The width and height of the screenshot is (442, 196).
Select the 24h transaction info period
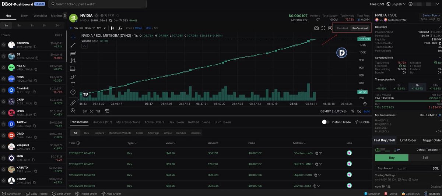435,87
